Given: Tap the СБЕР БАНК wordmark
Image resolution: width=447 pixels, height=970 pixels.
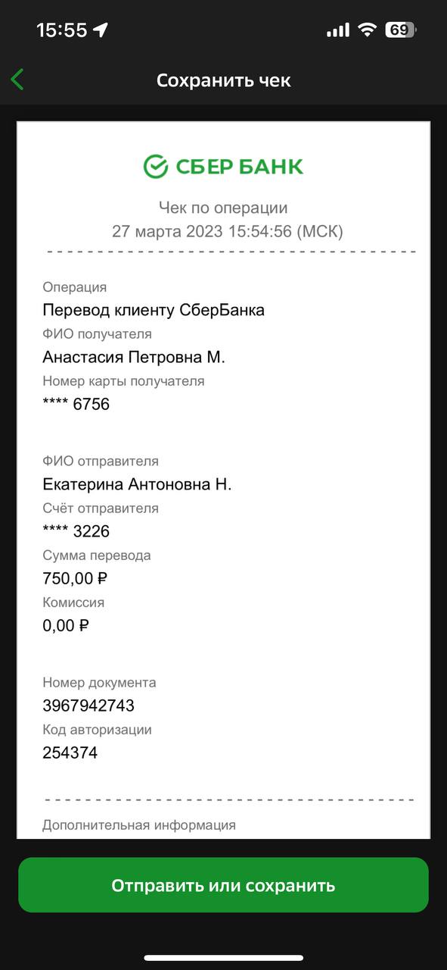Looking at the screenshot, I should point(240,167).
